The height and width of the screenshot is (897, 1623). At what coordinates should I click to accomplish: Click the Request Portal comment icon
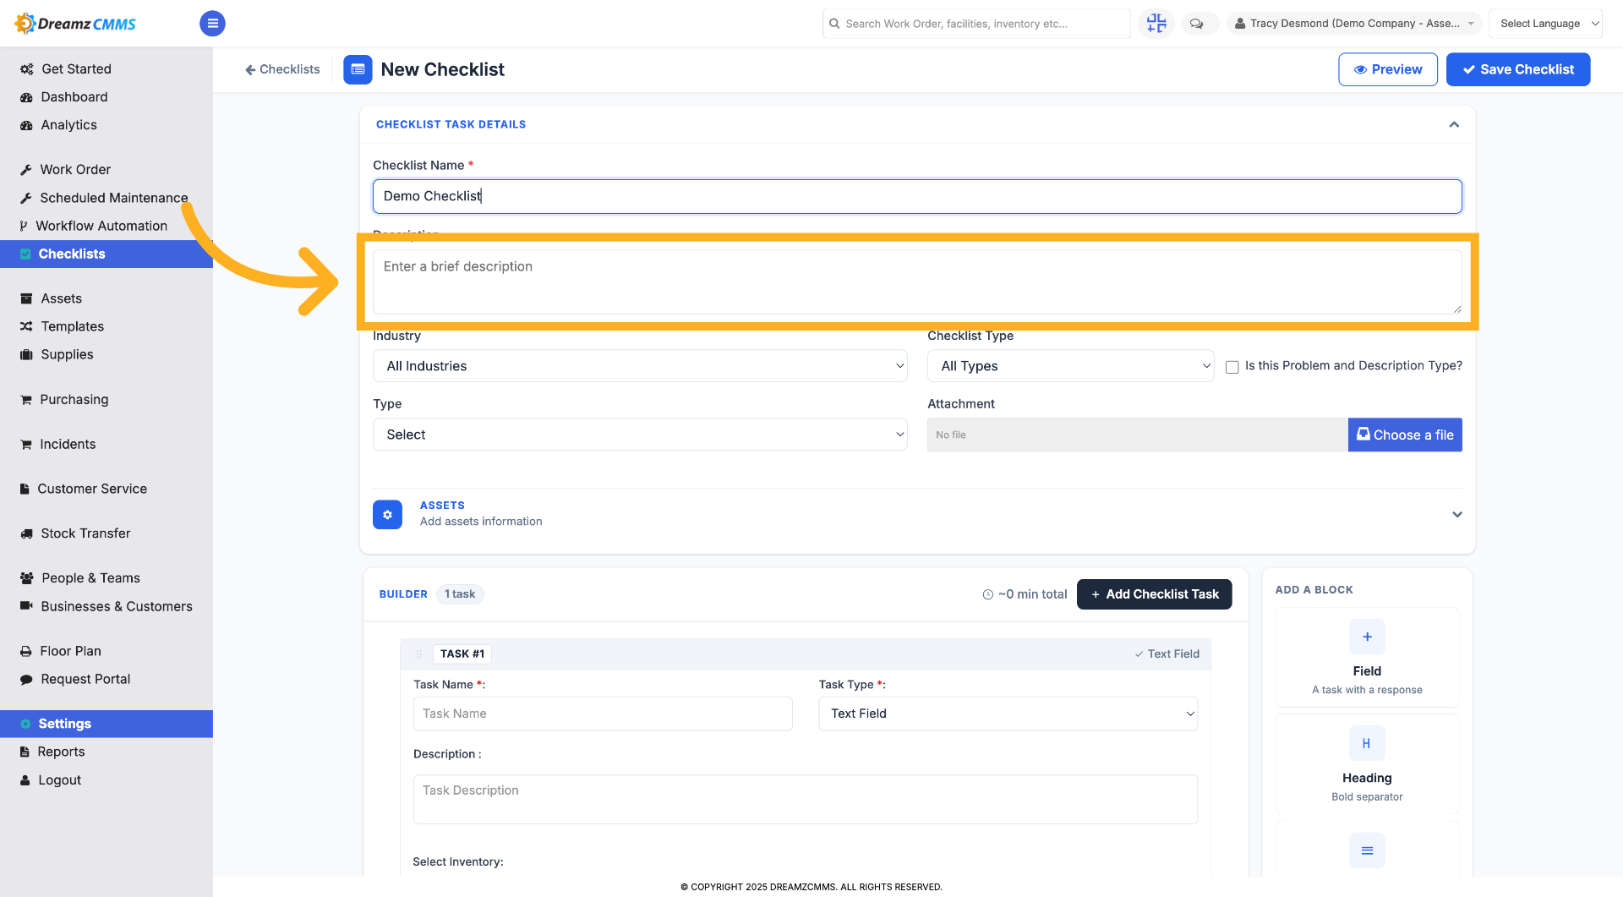[26, 680]
